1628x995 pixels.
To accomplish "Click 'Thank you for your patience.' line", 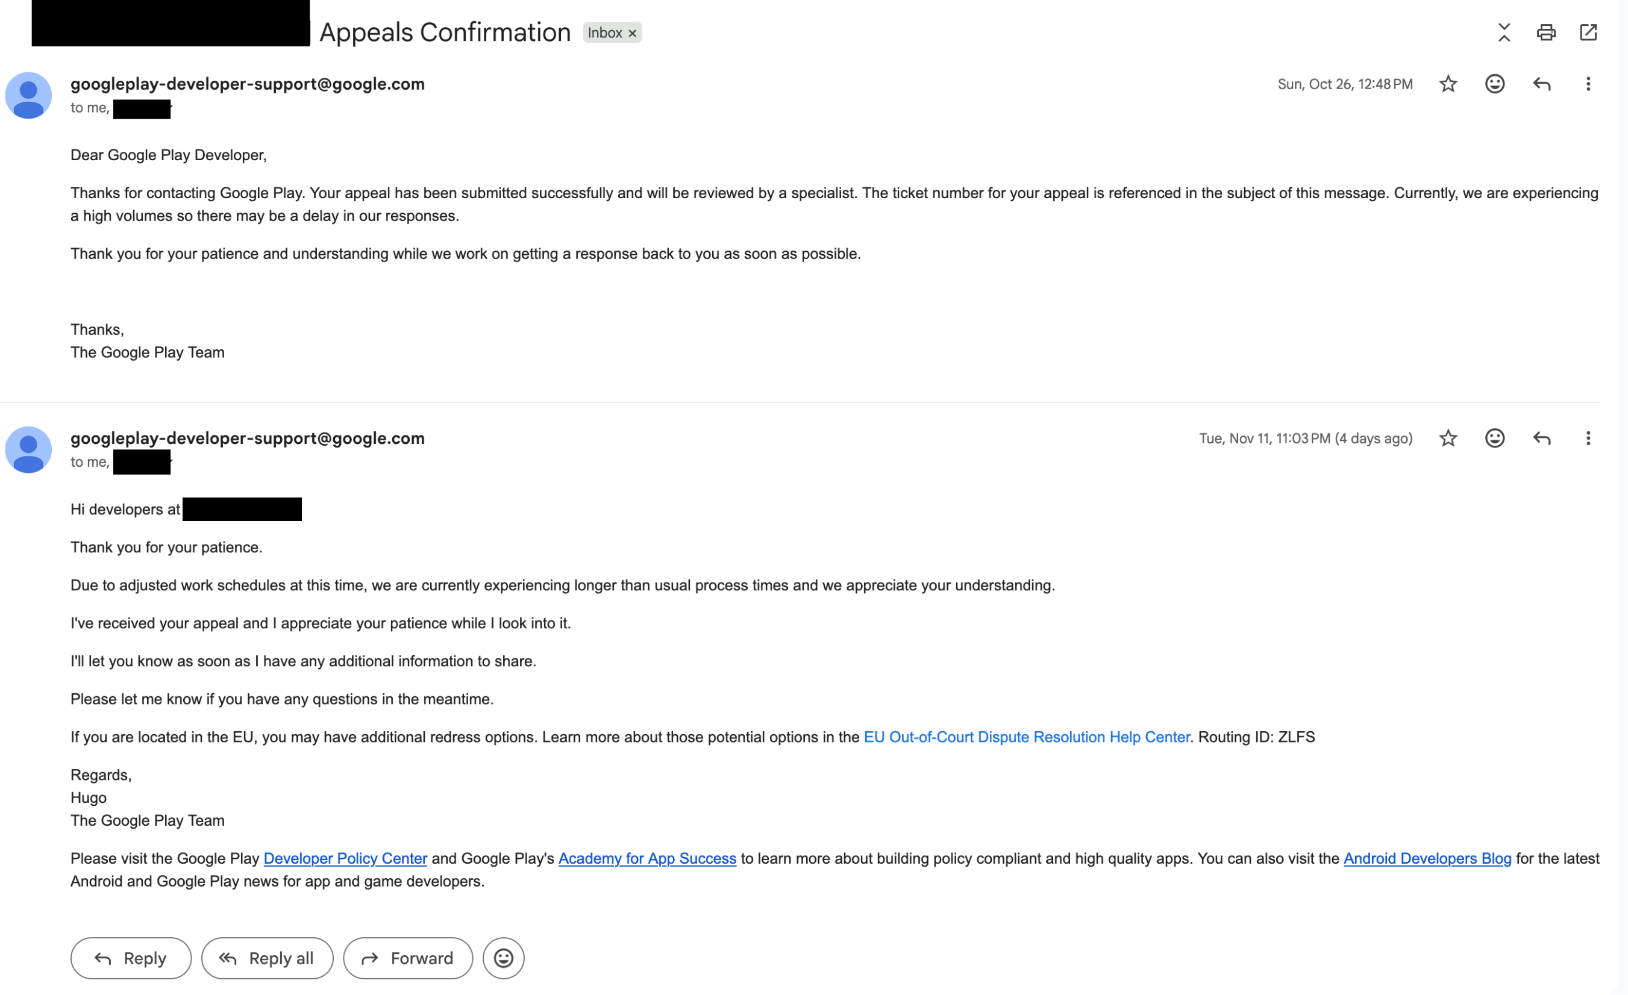I will click(x=166, y=547).
